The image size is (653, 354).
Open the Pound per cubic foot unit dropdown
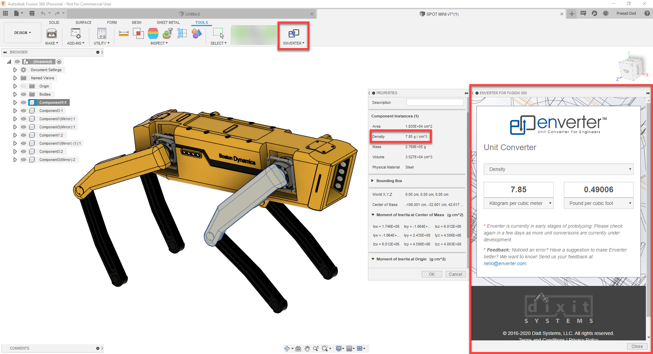(x=599, y=203)
